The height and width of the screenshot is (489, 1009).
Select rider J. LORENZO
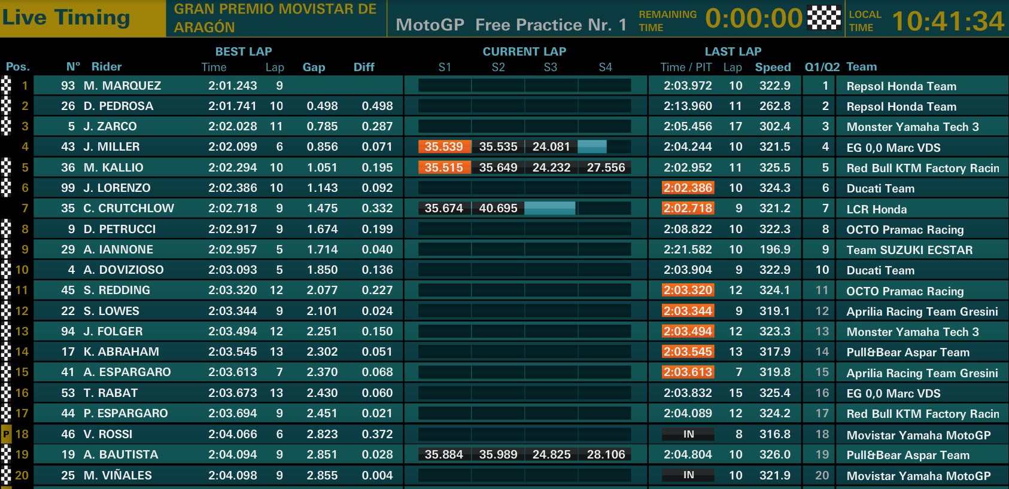coord(117,188)
